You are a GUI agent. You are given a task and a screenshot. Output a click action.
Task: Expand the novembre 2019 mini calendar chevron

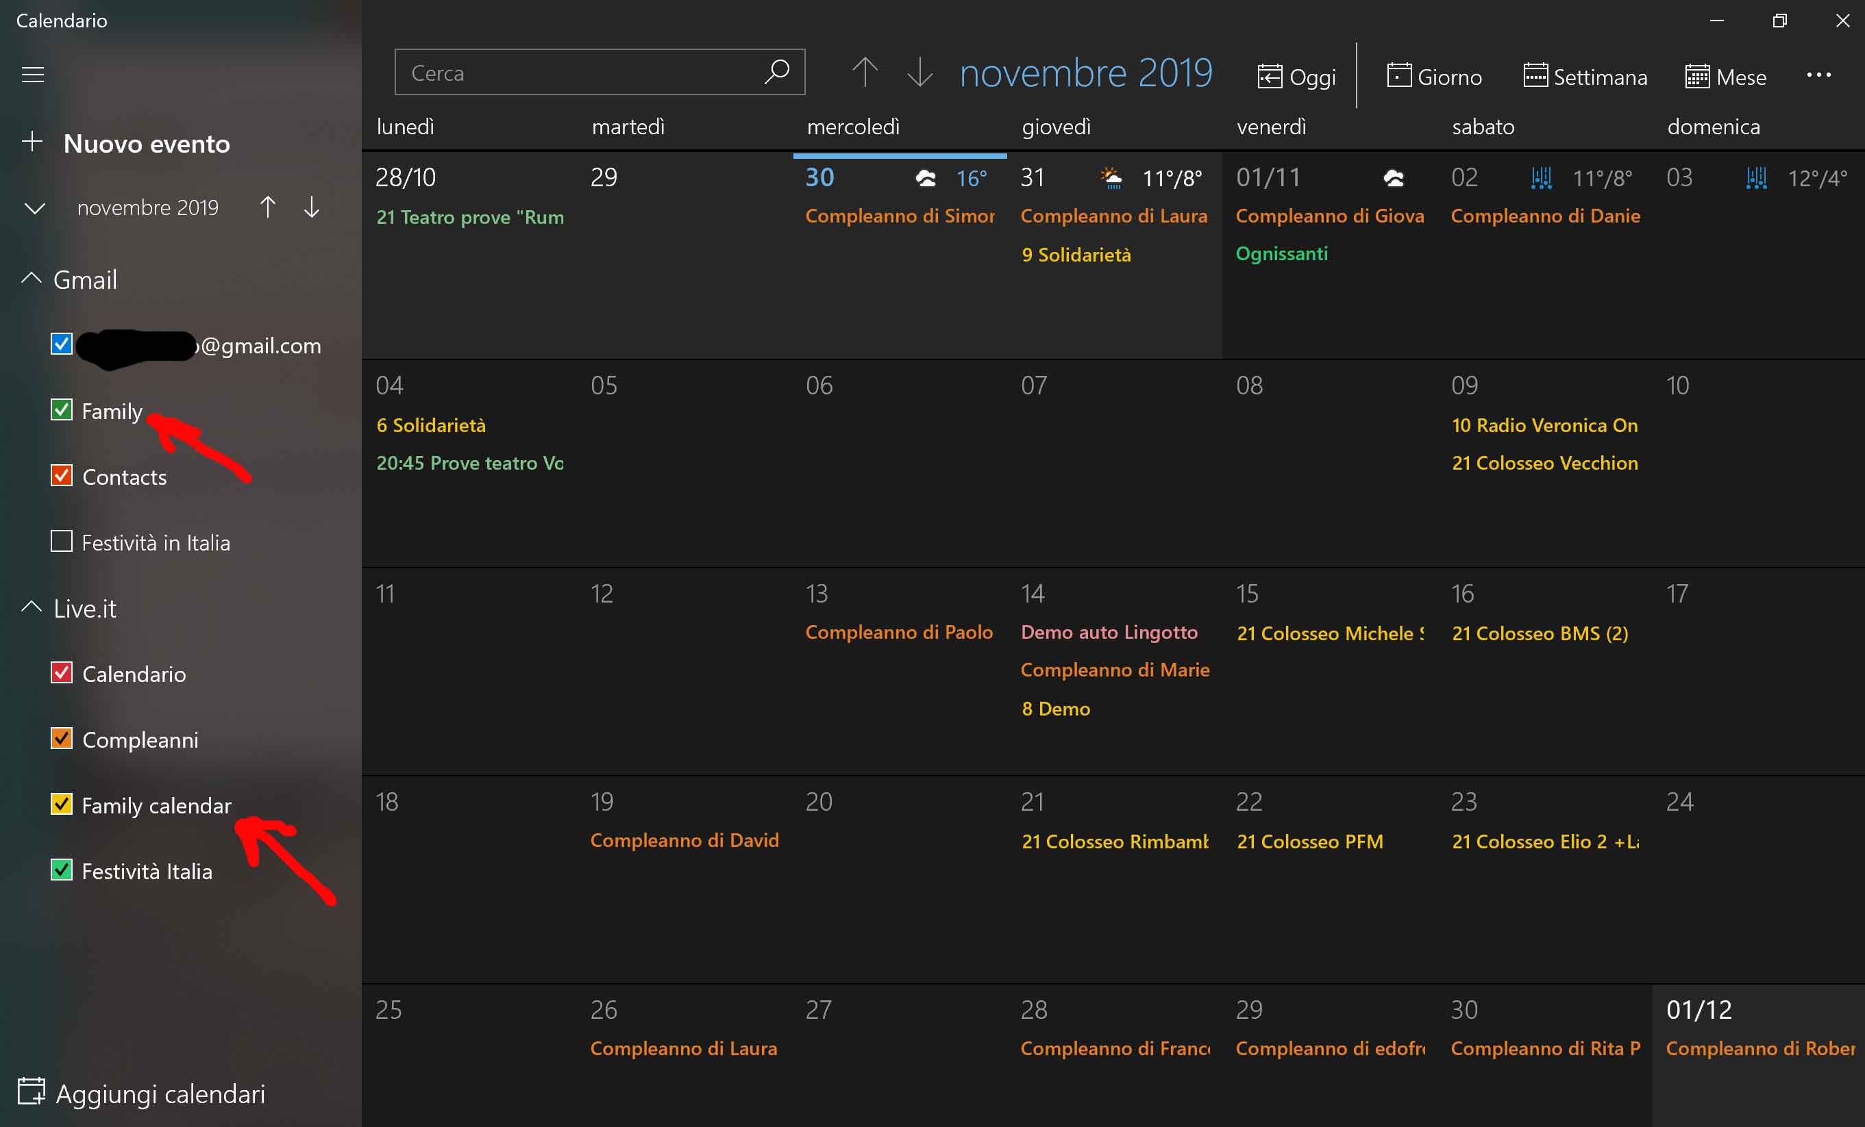tap(35, 208)
